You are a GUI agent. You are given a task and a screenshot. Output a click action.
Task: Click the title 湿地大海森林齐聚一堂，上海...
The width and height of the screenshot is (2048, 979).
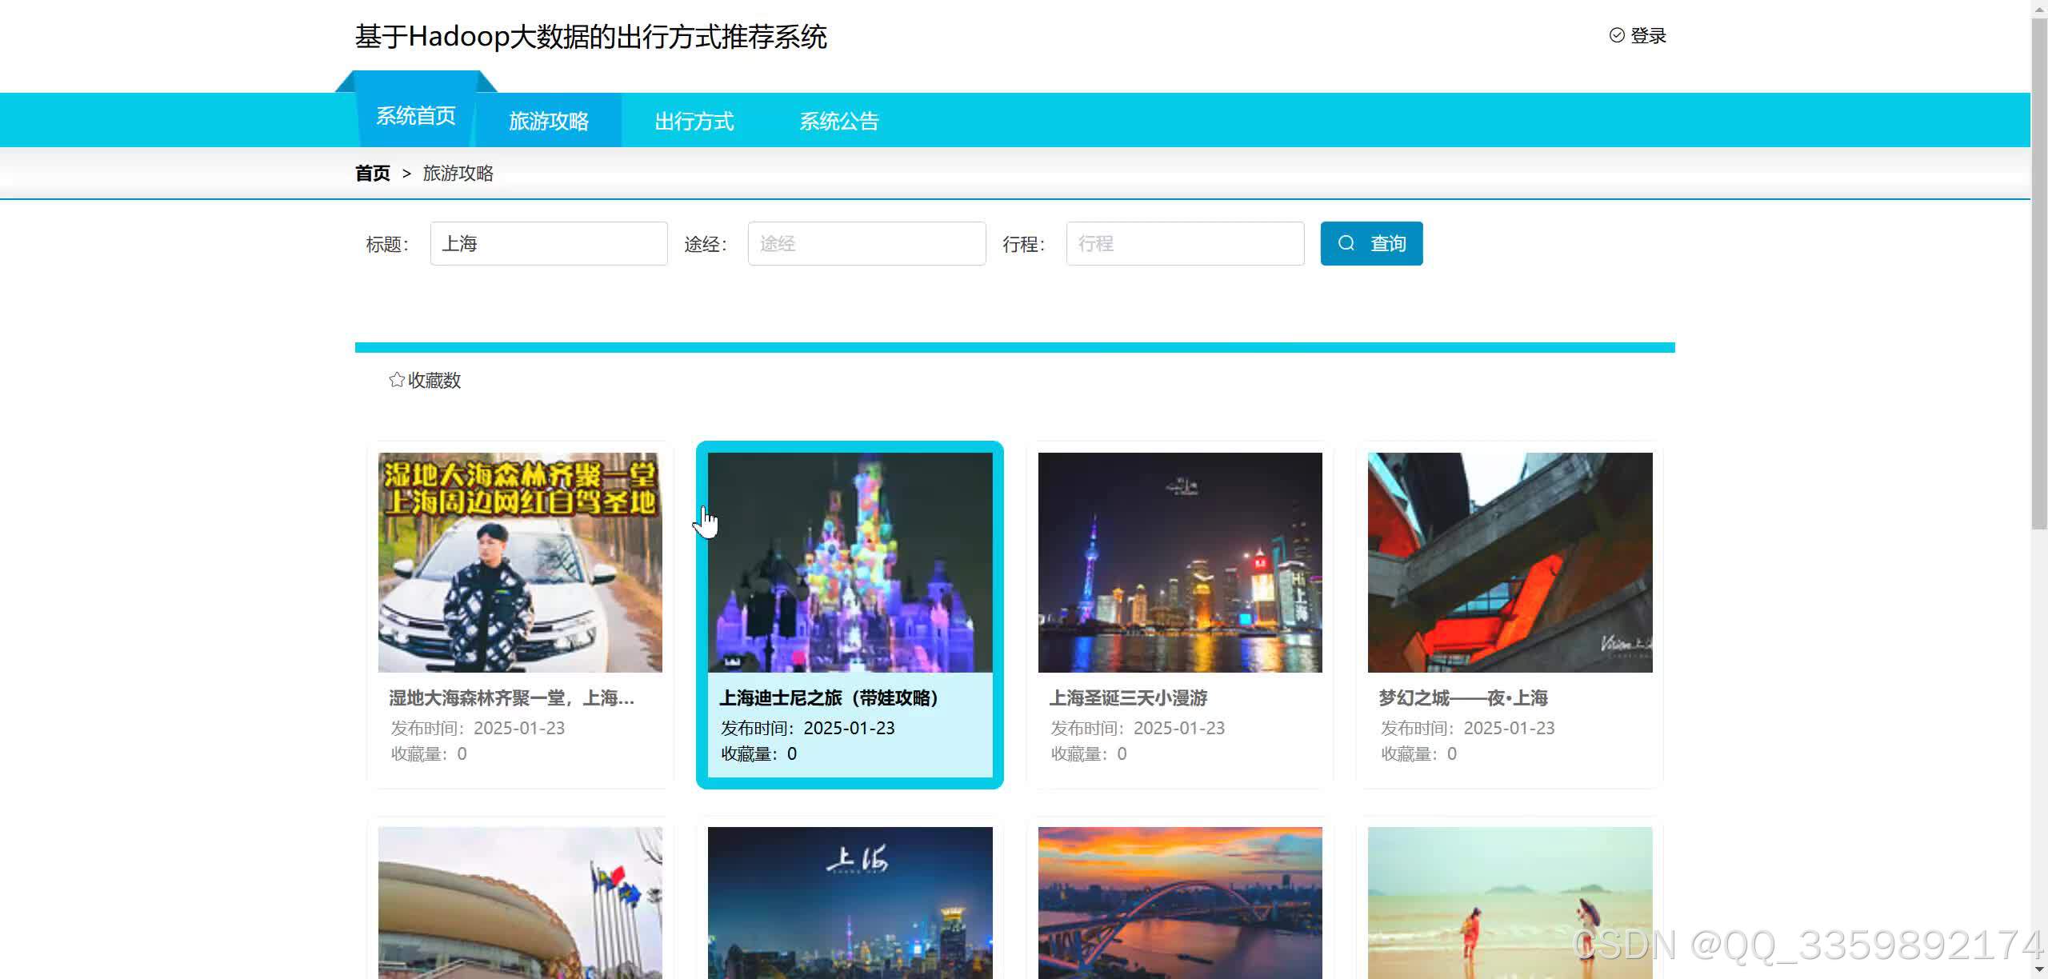512,698
